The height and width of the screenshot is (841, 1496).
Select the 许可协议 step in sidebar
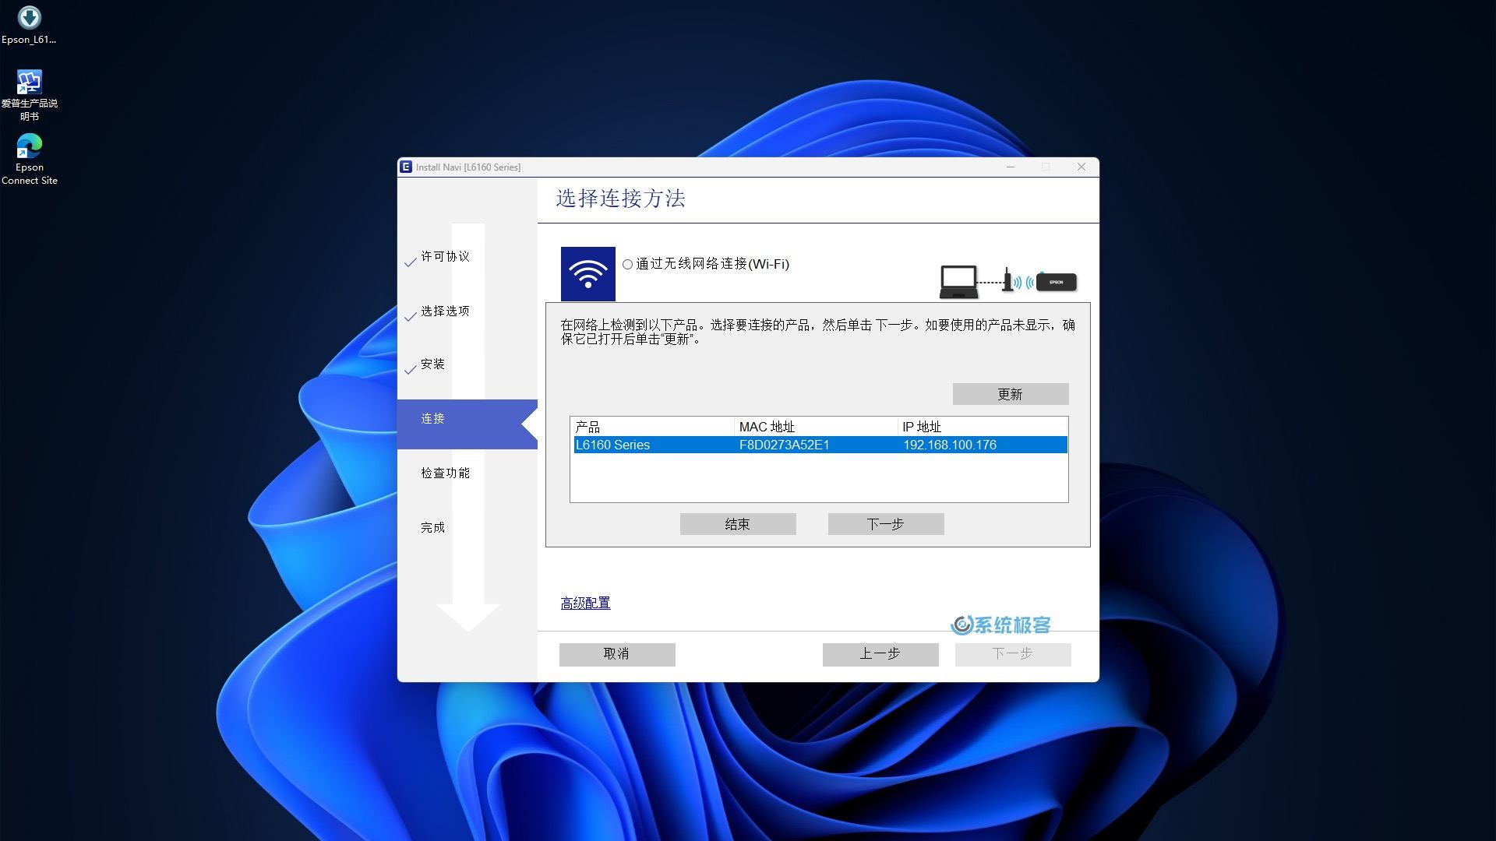[x=445, y=256]
